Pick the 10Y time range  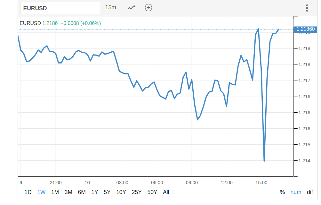pyautogui.click(x=121, y=192)
